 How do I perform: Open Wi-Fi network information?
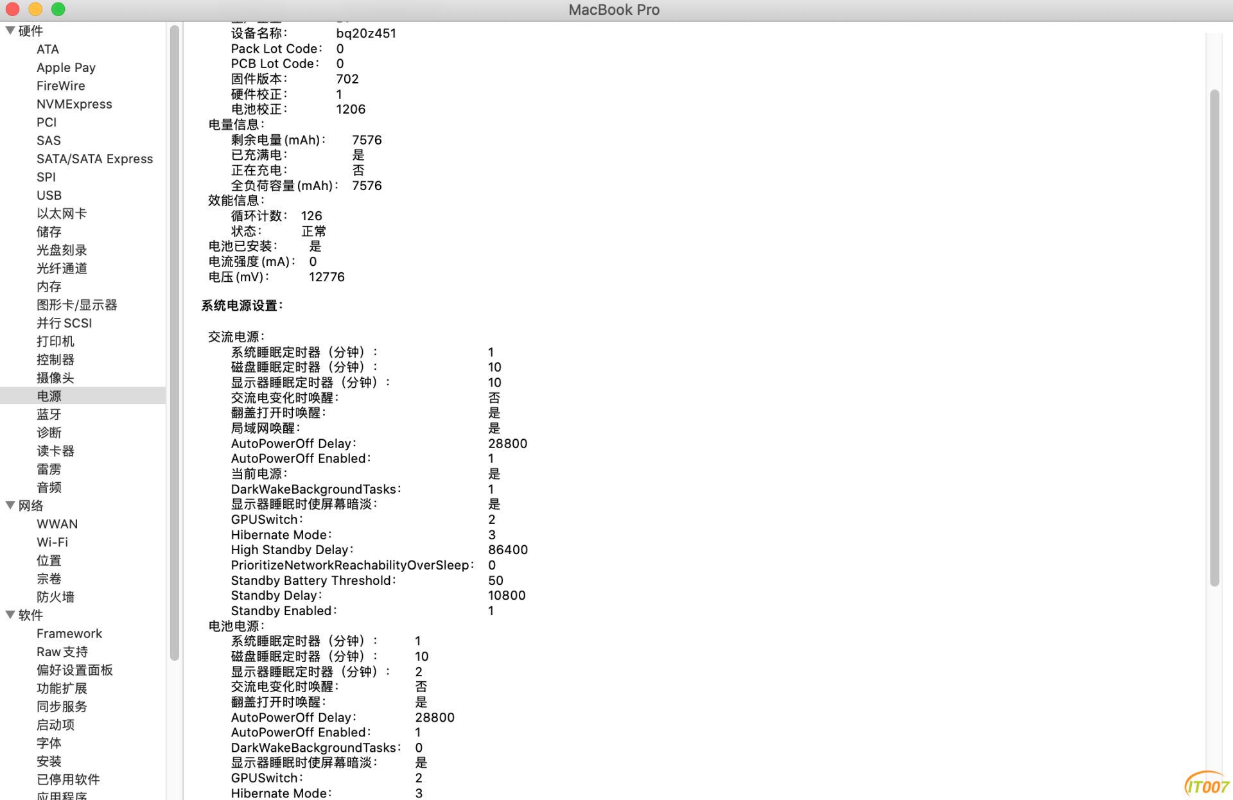click(52, 543)
